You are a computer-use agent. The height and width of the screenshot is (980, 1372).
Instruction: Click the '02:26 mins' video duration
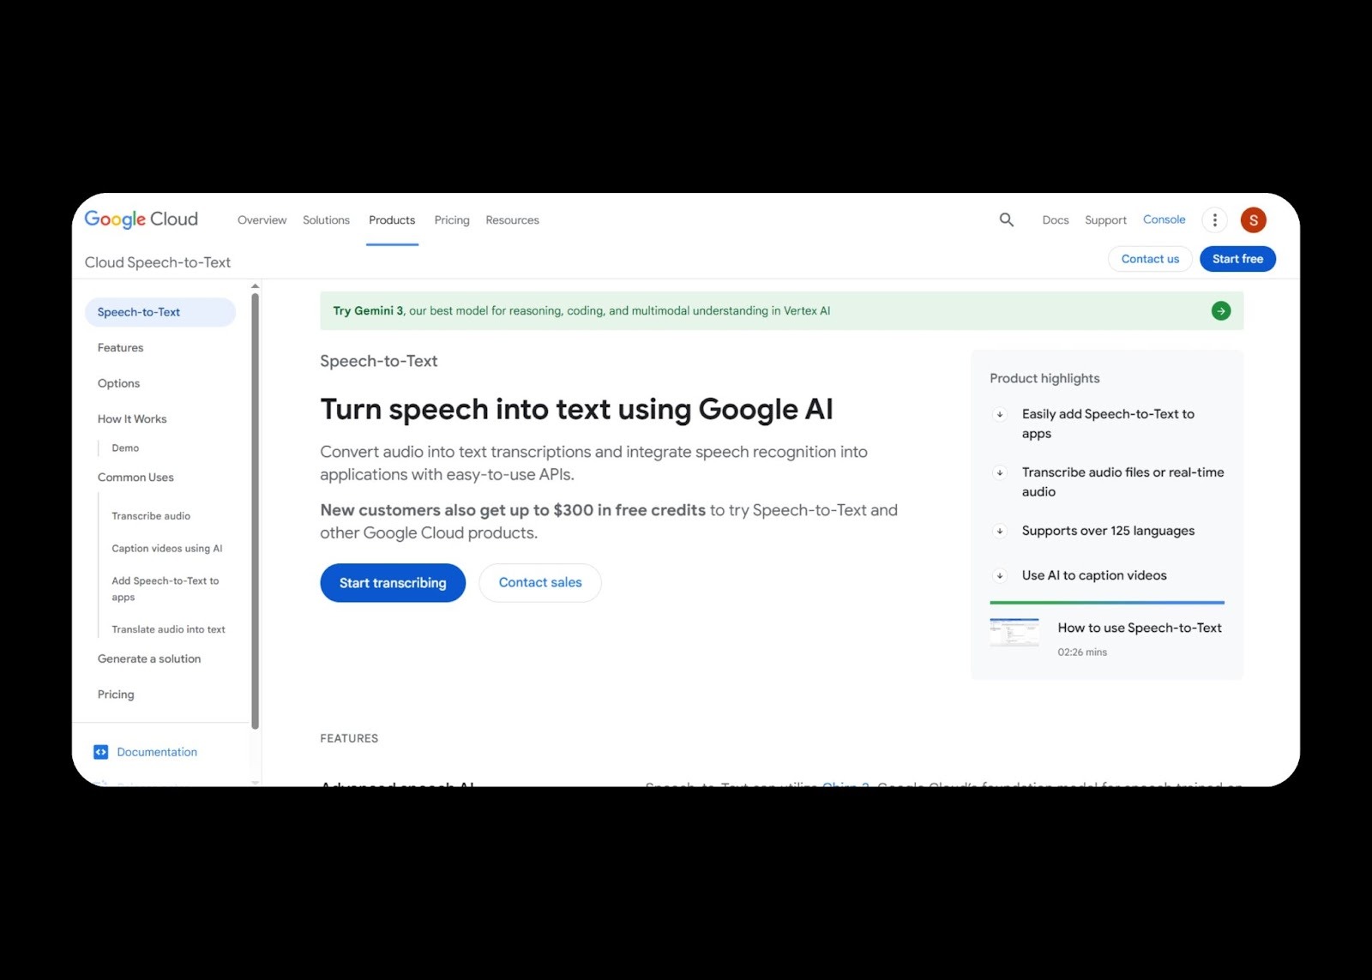[x=1082, y=652]
